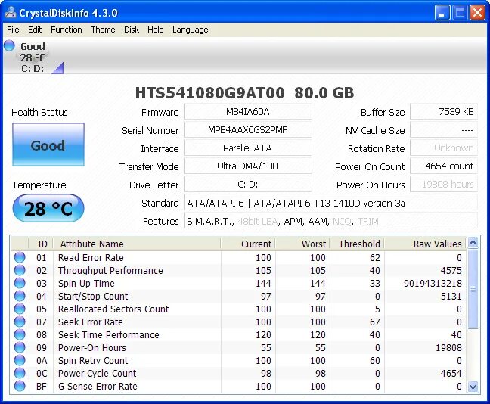Image resolution: width=490 pixels, height=404 pixels.
Task: Select the Seek Error Rate attribute name
Action: tap(91, 322)
